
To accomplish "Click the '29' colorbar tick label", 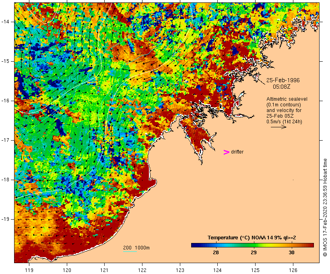I will (254, 252).
